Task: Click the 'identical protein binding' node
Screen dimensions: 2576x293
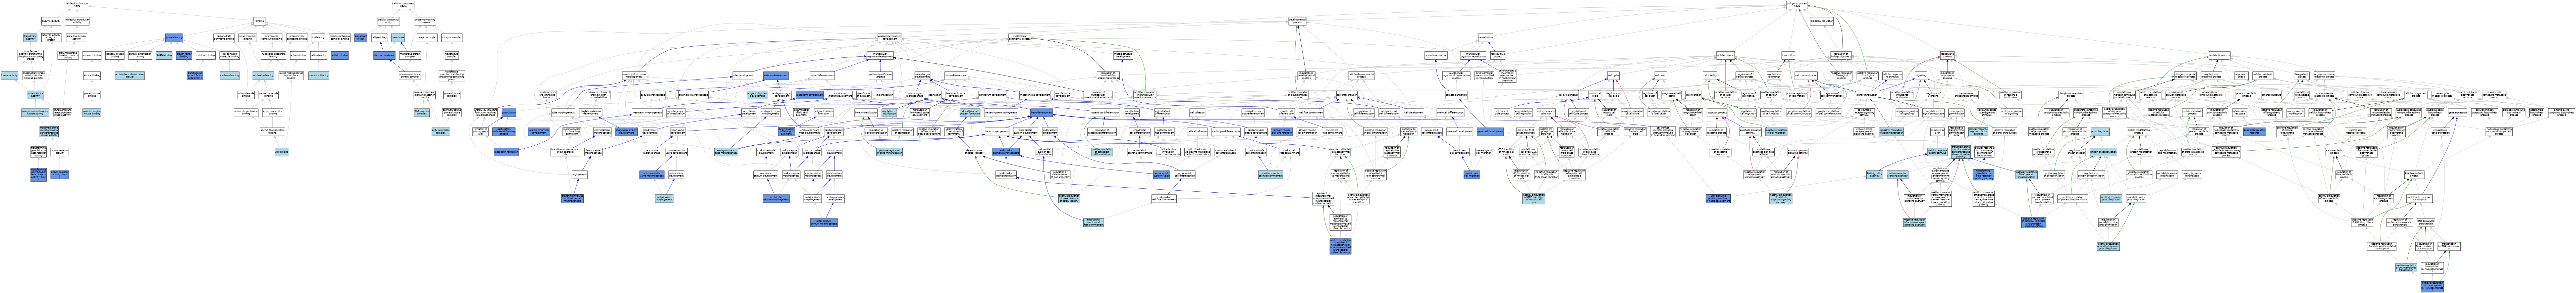Action: [115, 55]
